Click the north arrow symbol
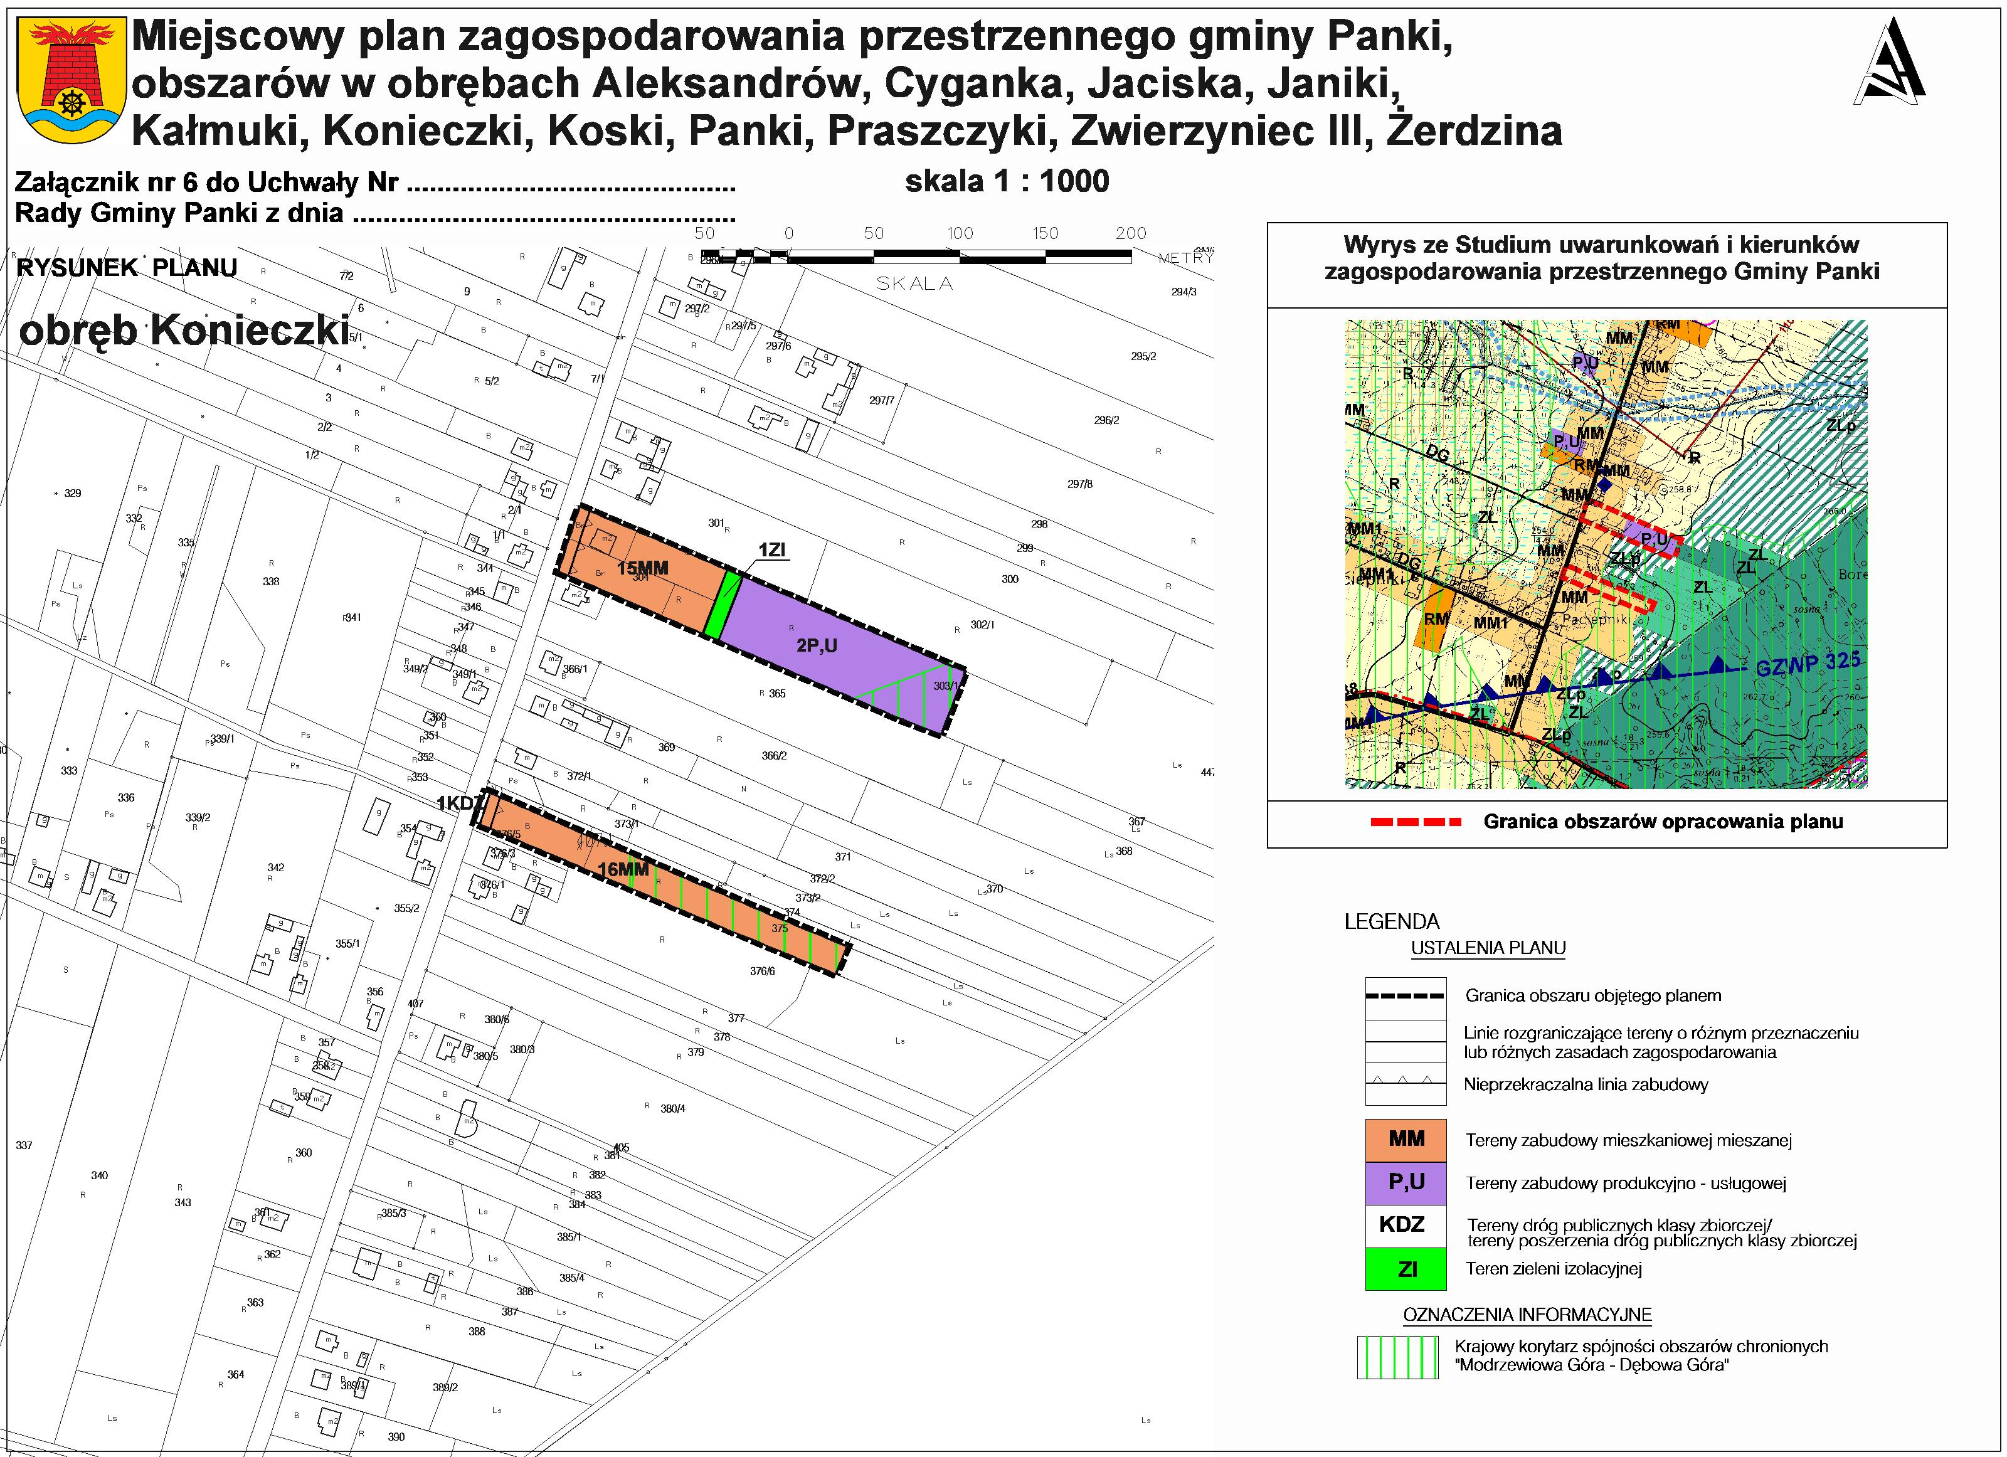Screen dimensions: 2007x1457 click(1891, 61)
